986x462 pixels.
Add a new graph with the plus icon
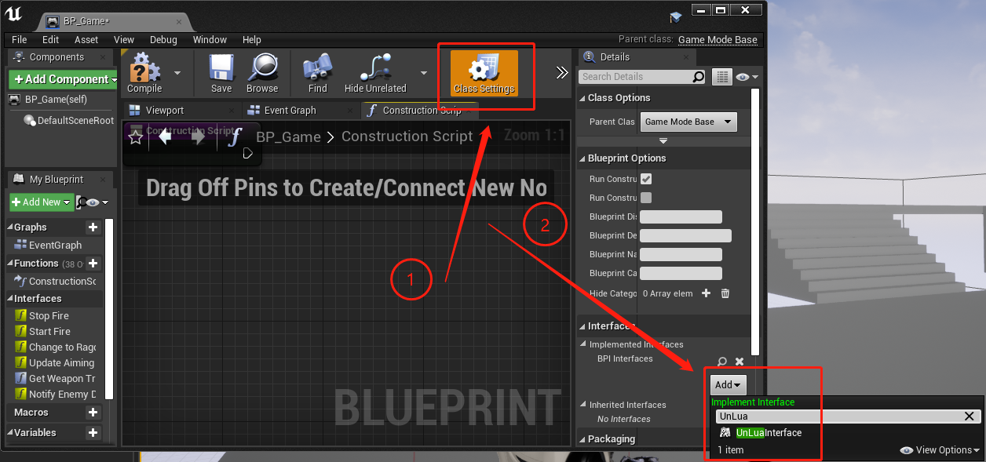tap(93, 227)
